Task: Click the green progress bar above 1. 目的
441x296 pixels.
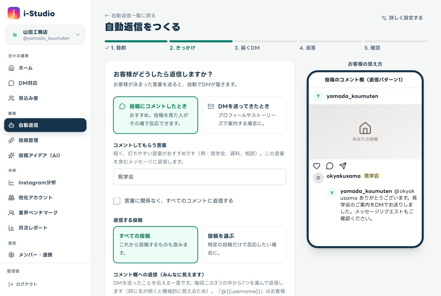Action: (136, 41)
